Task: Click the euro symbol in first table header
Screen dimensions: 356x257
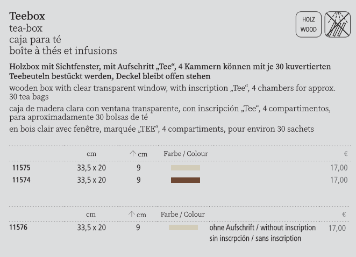Action: tap(345, 154)
